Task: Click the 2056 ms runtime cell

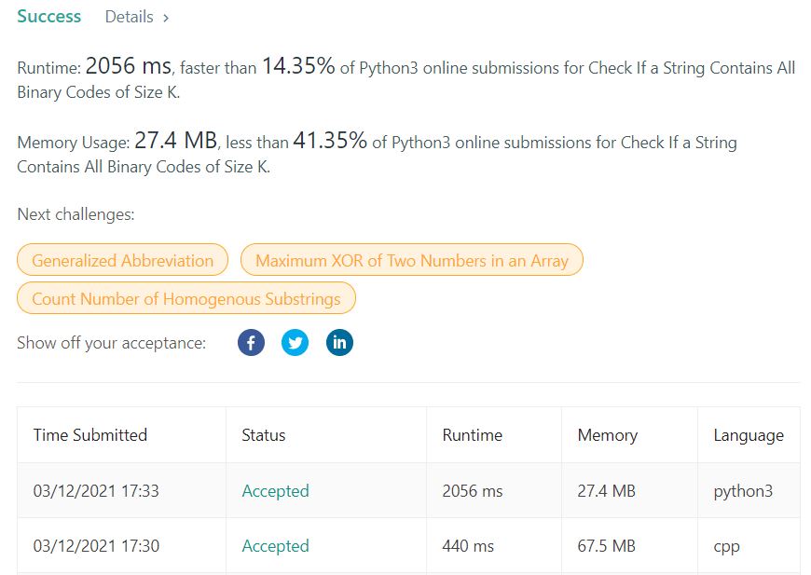Action: pyautogui.click(x=472, y=491)
